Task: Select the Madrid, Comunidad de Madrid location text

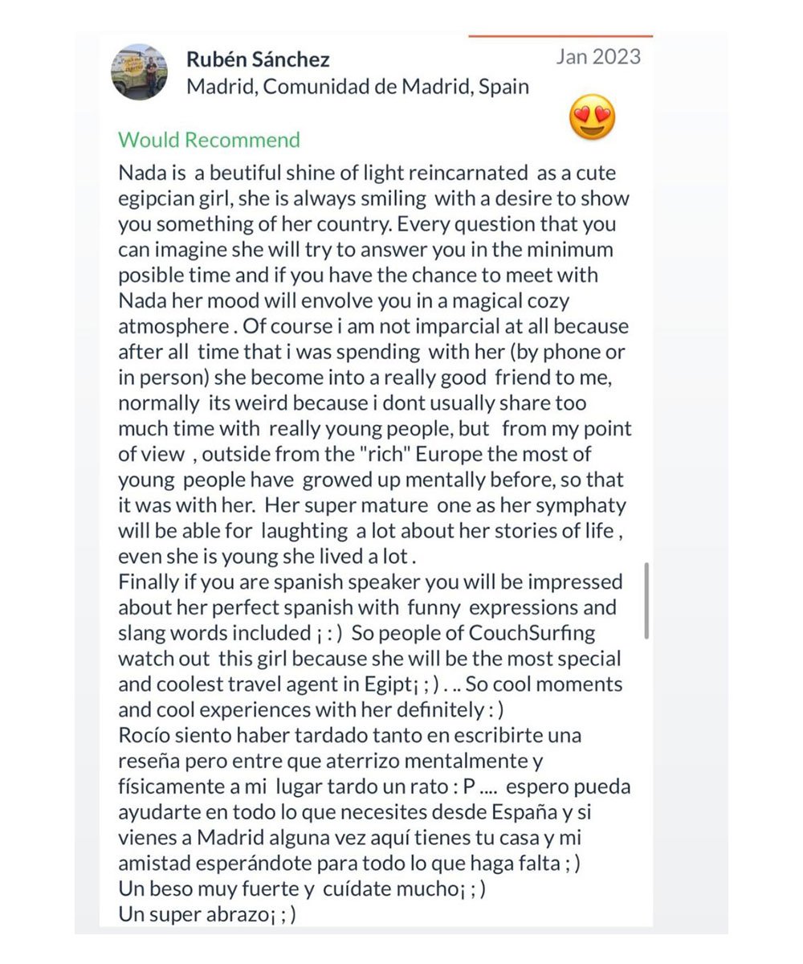Action: tap(357, 87)
